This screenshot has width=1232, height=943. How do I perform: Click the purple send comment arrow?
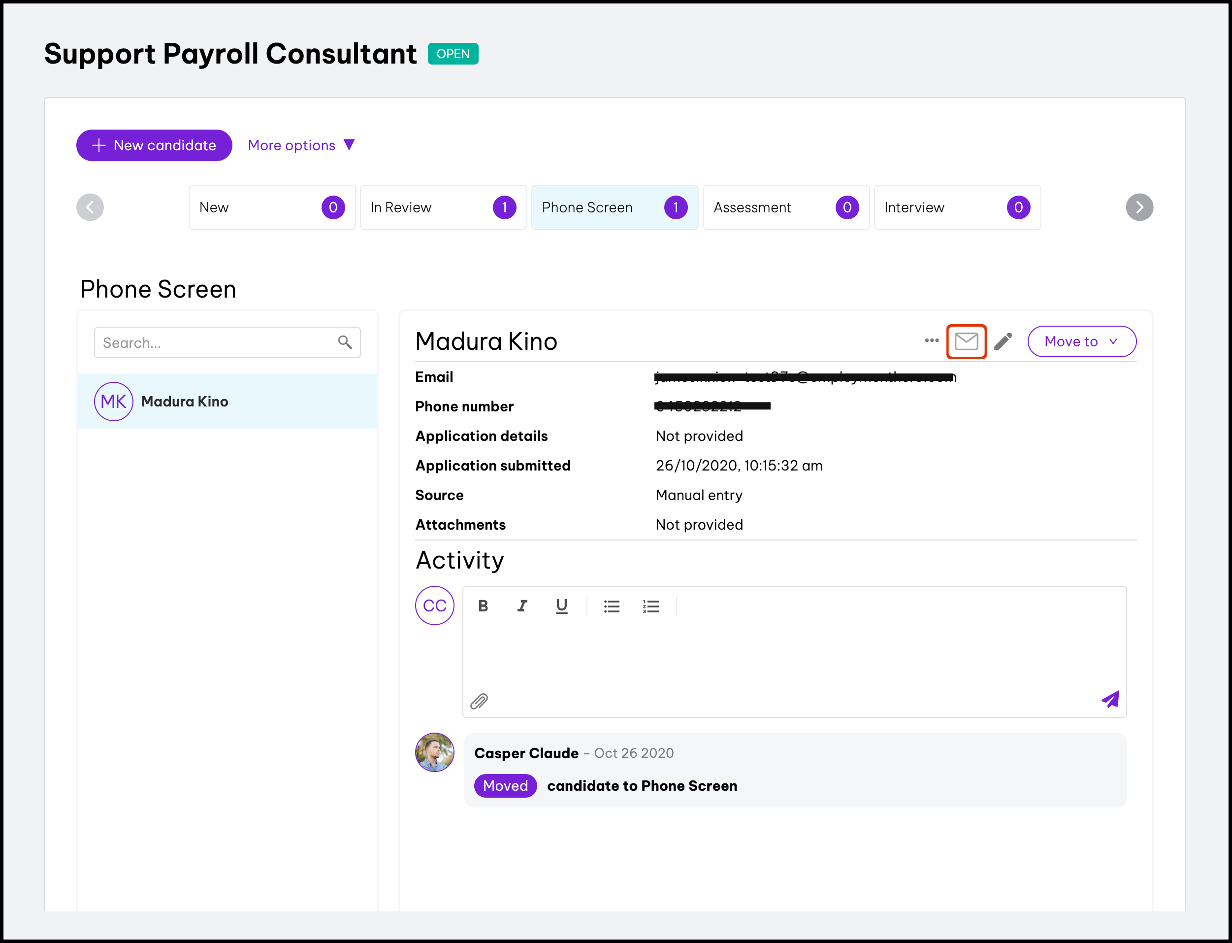coord(1110,700)
